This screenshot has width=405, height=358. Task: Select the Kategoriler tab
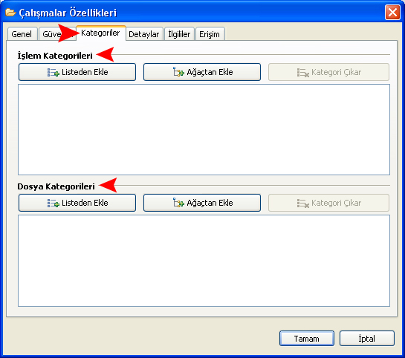[x=100, y=33]
